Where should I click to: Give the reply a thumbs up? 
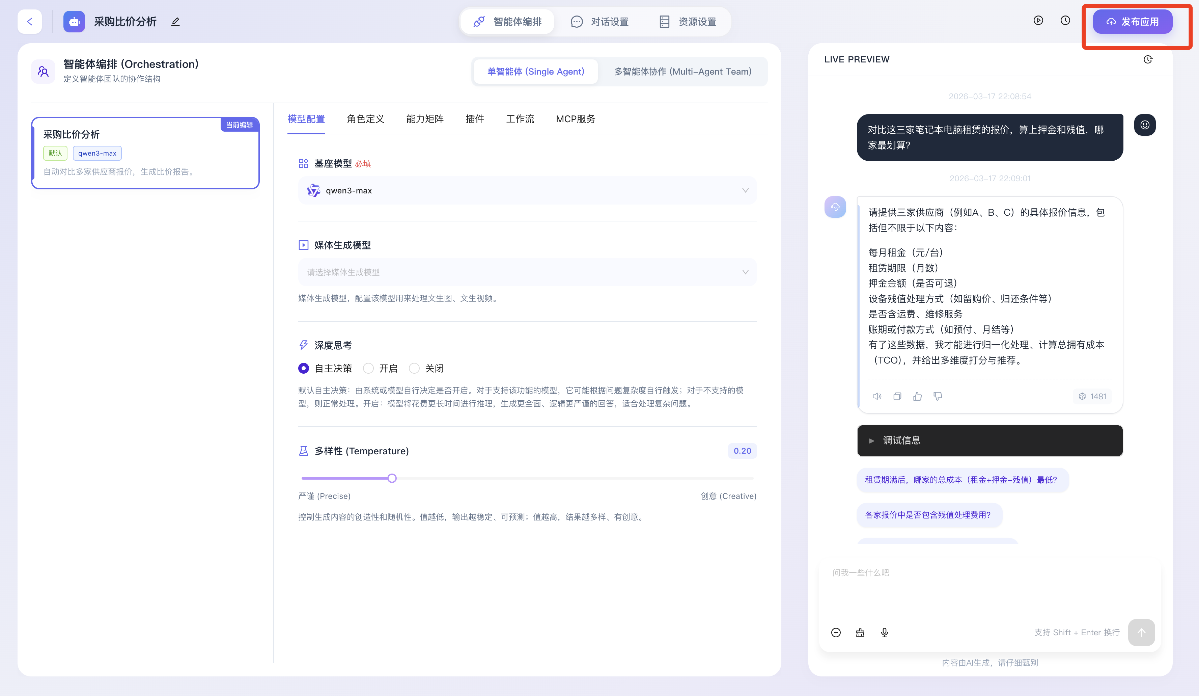click(x=917, y=396)
